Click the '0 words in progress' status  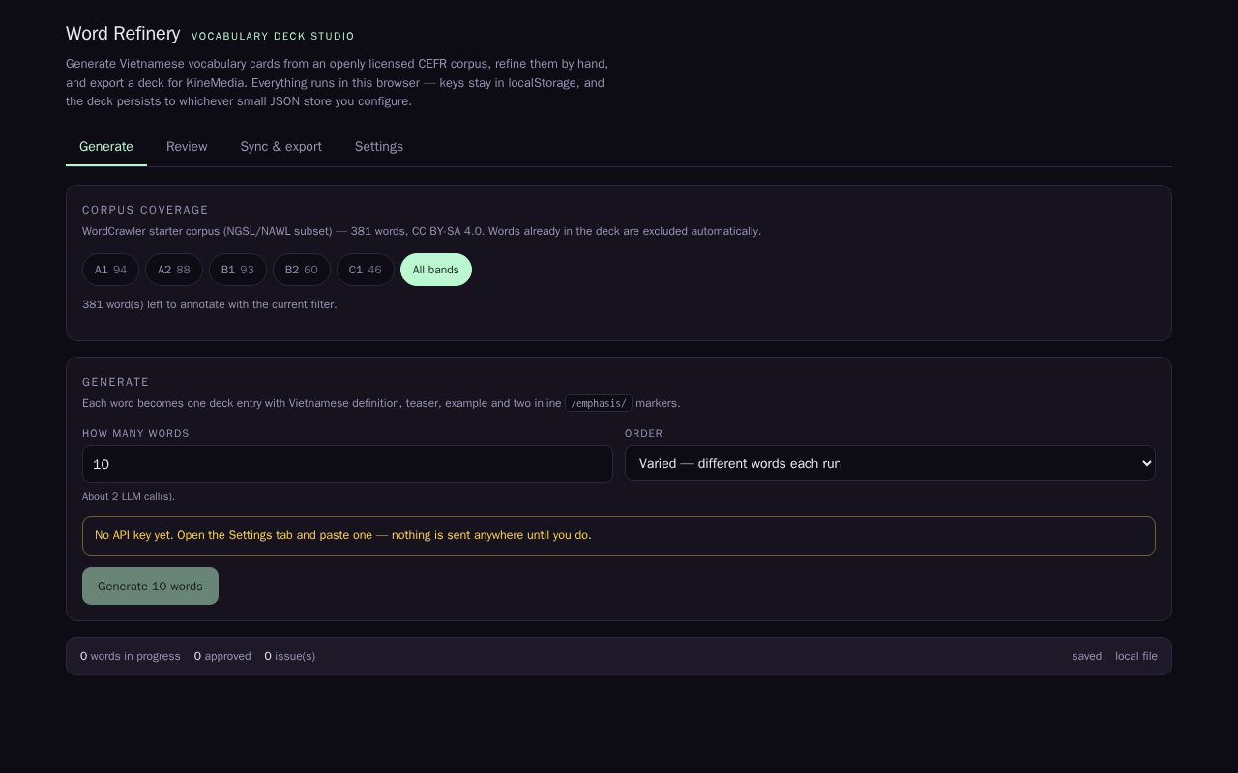[x=131, y=656]
